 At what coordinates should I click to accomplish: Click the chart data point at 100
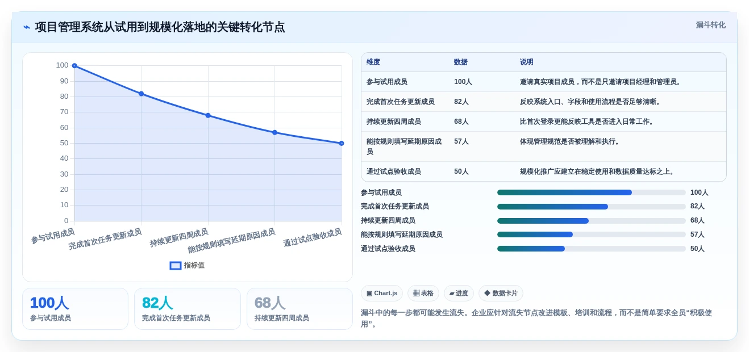(x=74, y=66)
